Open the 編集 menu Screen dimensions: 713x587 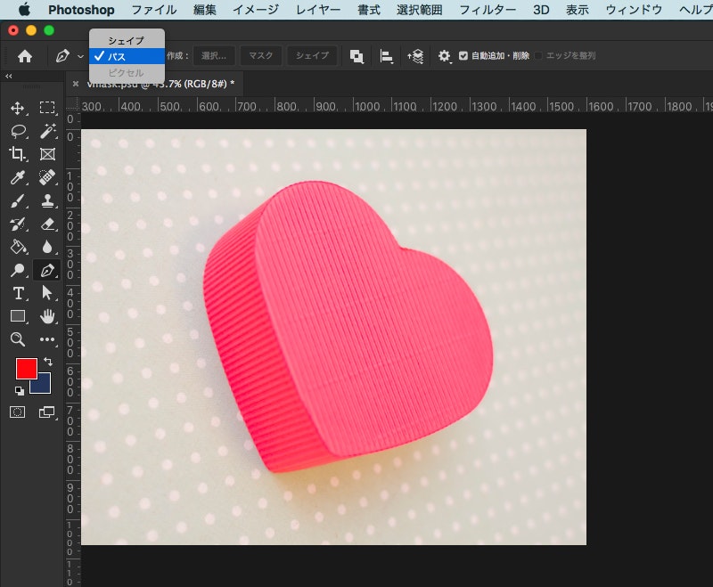205,10
